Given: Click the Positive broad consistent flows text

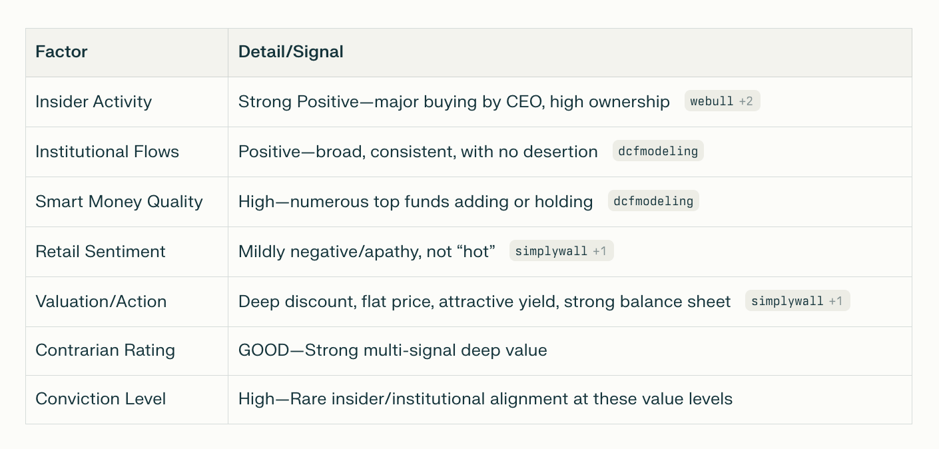Looking at the screenshot, I should [x=418, y=152].
